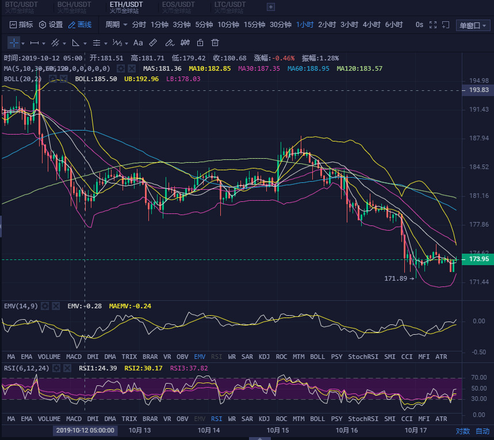Select the crosshair cursor tool
This screenshot has height=440, width=494.
13,43
